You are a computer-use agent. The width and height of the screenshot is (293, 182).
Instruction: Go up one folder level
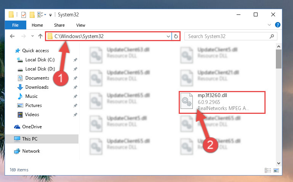(x=40, y=36)
